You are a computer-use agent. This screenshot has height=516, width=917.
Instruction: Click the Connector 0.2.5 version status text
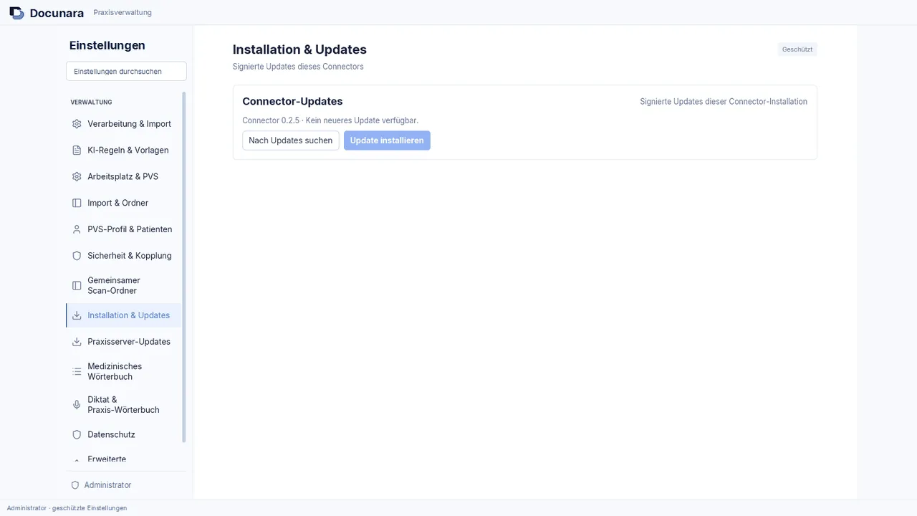330,120
